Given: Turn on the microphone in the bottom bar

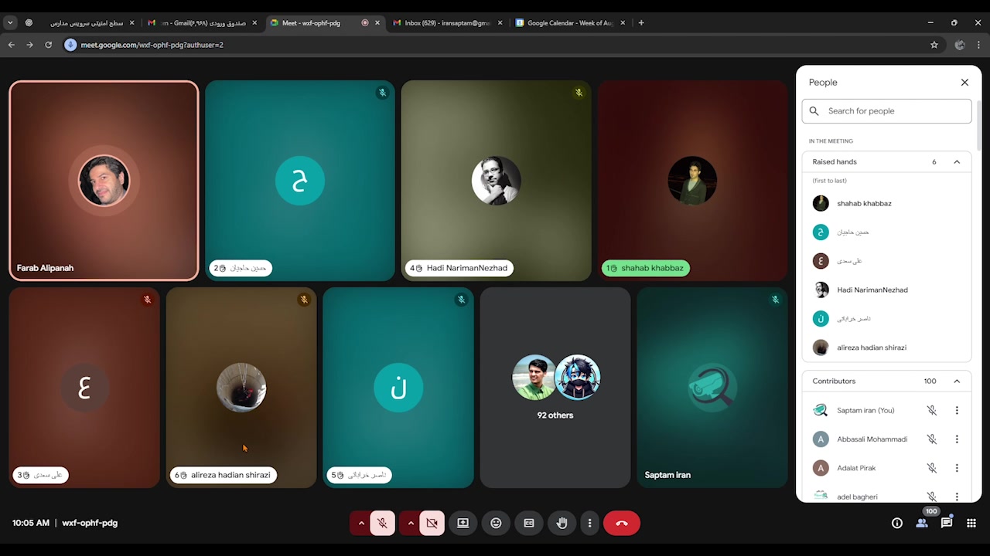Looking at the screenshot, I should [x=382, y=523].
